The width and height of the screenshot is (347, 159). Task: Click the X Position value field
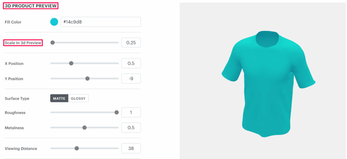point(131,63)
